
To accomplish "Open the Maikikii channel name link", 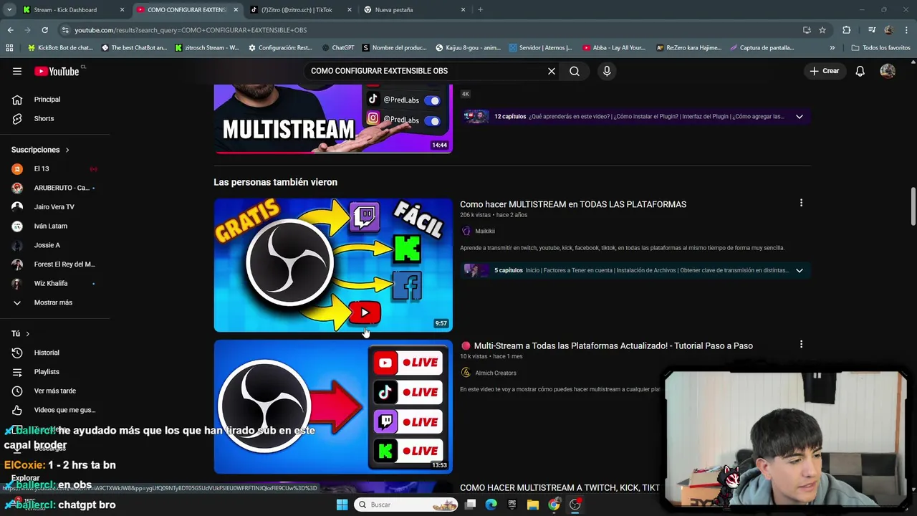I will [485, 231].
